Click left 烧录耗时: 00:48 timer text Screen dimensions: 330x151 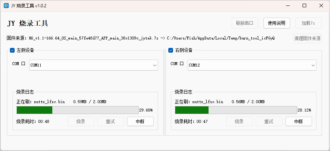coord(33,121)
